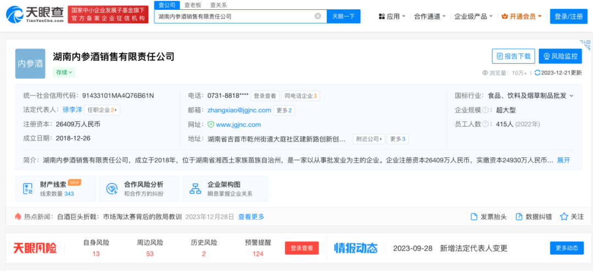Open the 应用 dropdown menu
Viewport: 593px width, 271px height.
tap(392, 16)
